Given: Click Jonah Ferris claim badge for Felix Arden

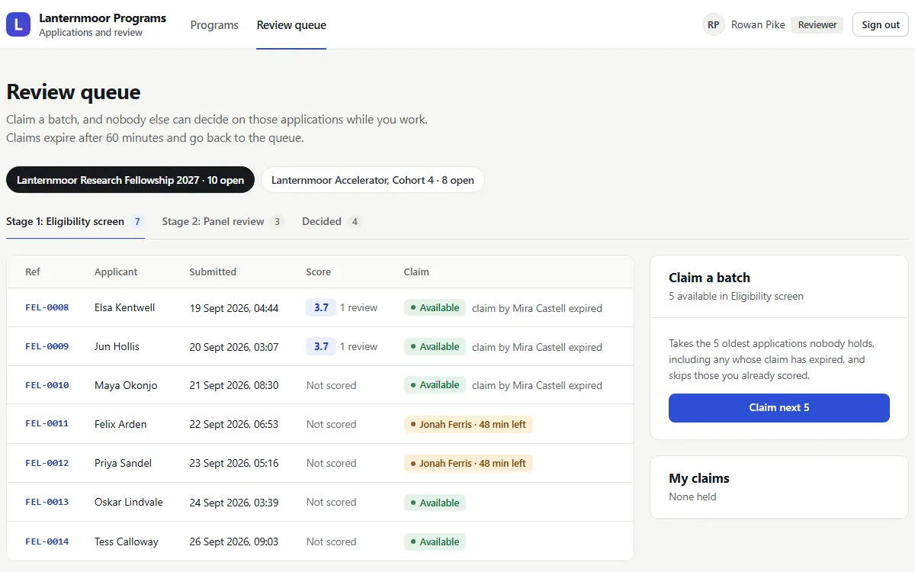Looking at the screenshot, I should (x=468, y=424).
